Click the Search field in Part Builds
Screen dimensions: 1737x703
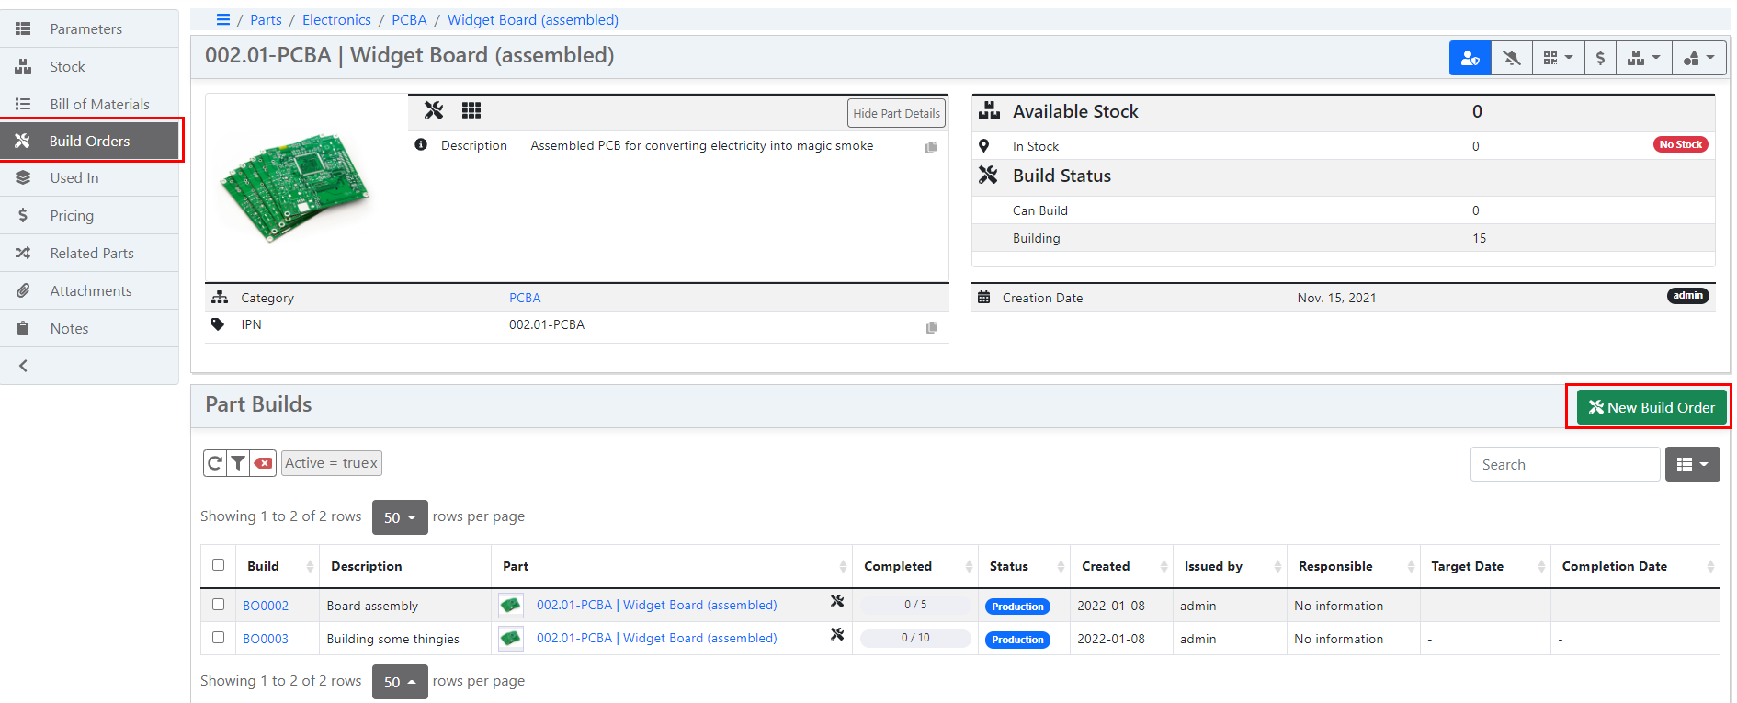click(x=1564, y=465)
